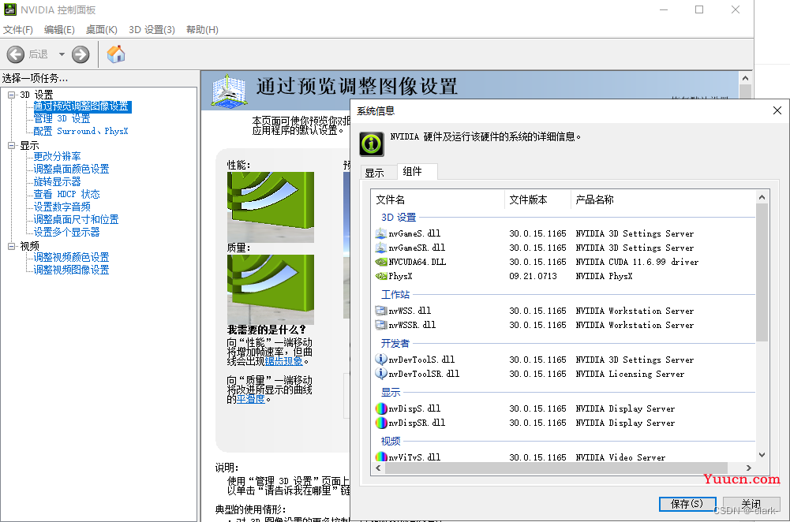Click the PhysX row icon
790x522 pixels.
pos(381,276)
